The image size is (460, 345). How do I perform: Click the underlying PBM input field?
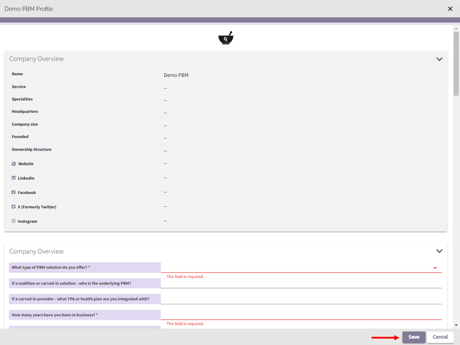coord(301,283)
